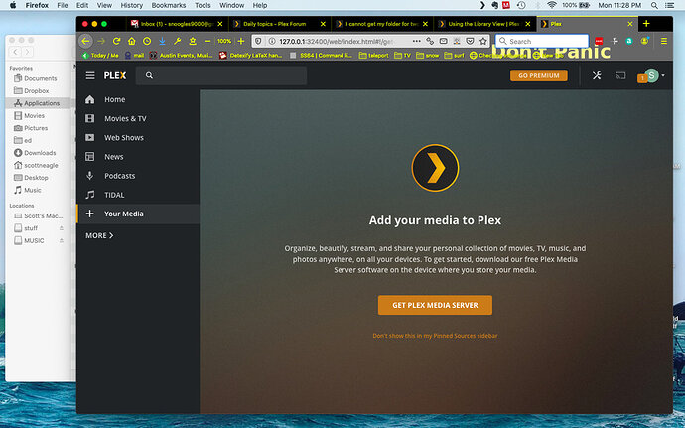Open Detexify LaTeX bookmark
The image size is (685, 428).
(x=251, y=55)
